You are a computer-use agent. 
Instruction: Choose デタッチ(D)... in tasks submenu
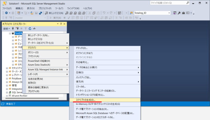(x=105, y=48)
